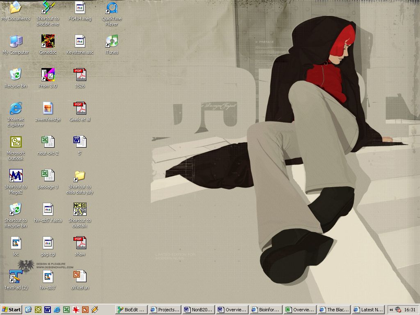Click the 16:31 system clock
The image size is (420, 315).
click(x=410, y=310)
